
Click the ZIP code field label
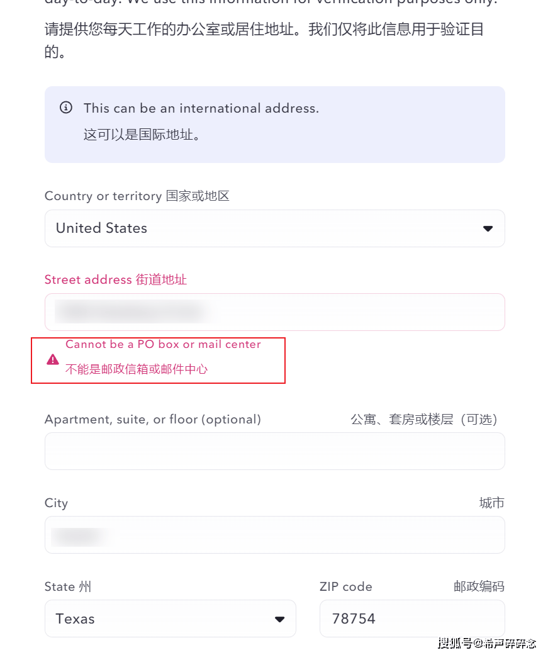pyautogui.click(x=345, y=587)
